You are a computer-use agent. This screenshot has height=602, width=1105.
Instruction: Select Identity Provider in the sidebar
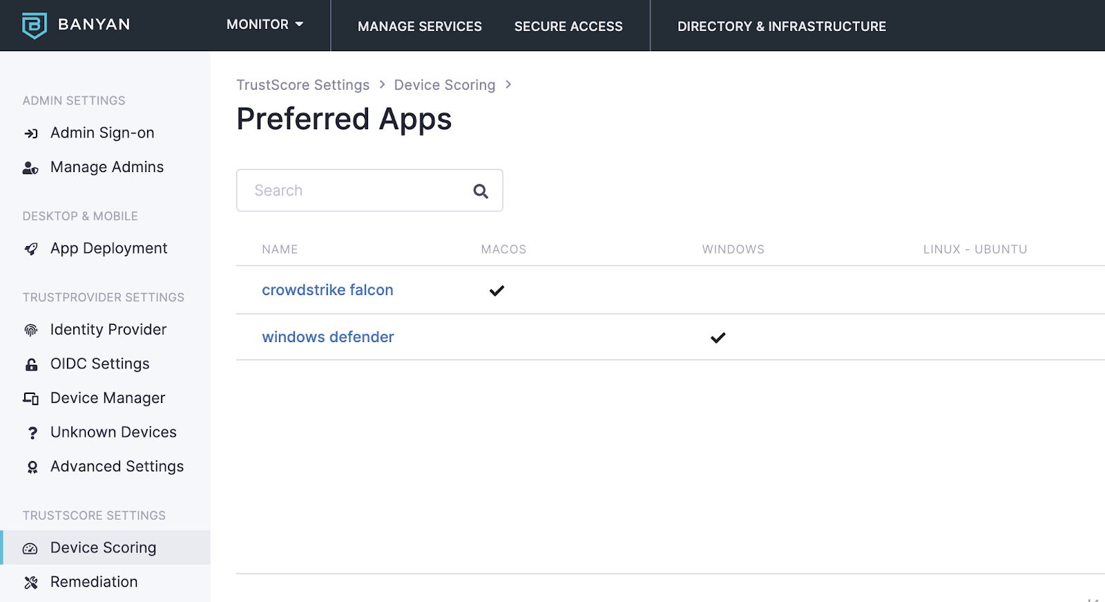point(108,330)
